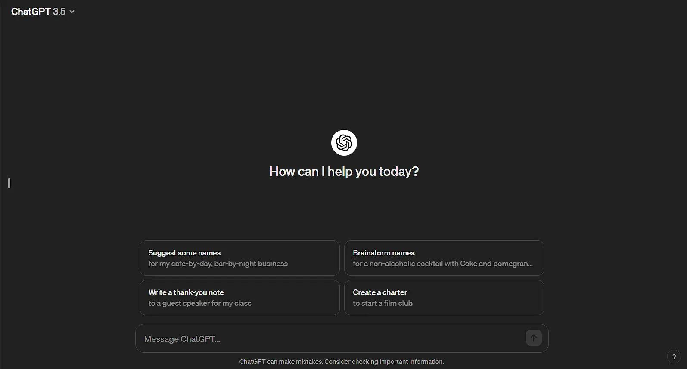Click the OpenAI logo above the greeting
Image resolution: width=687 pixels, height=369 pixels.
point(344,143)
